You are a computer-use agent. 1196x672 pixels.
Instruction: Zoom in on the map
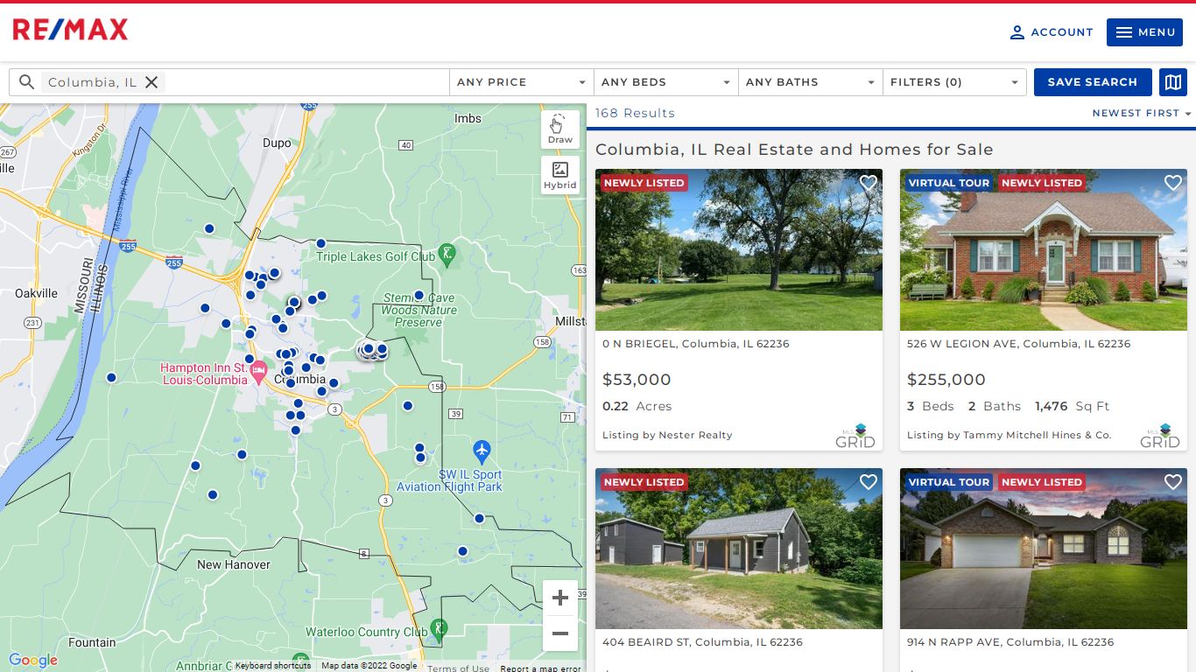pyautogui.click(x=560, y=598)
